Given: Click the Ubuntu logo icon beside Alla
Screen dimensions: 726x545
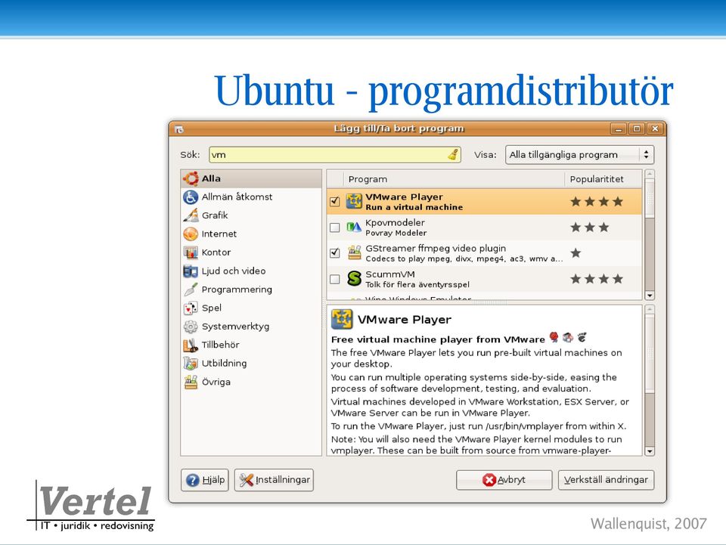Looking at the screenshot, I should [191, 178].
